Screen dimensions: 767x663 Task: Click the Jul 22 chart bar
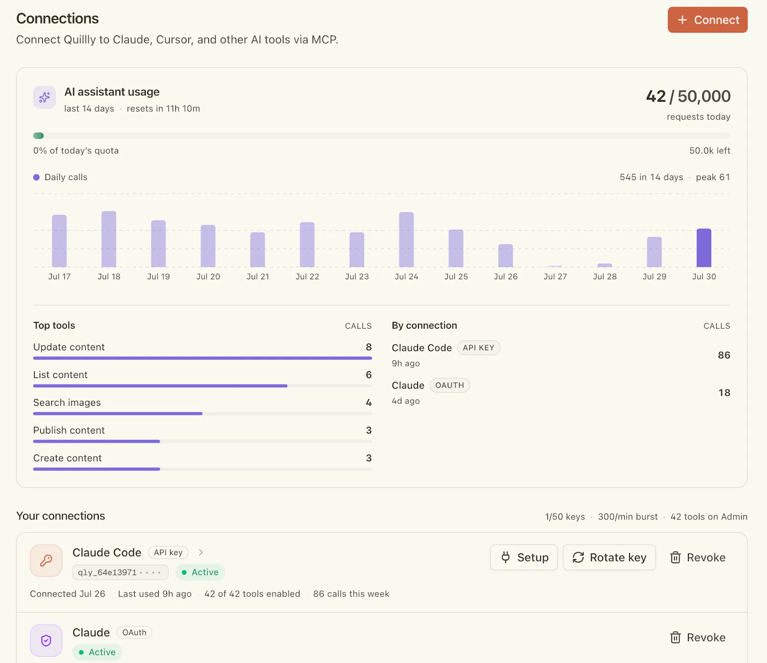tap(307, 245)
